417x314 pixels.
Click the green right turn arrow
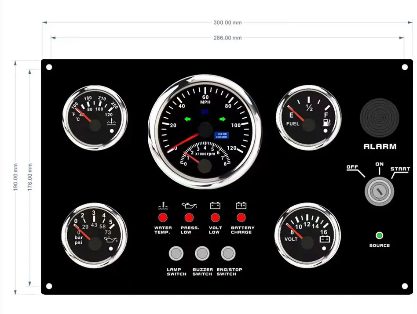coord(223,119)
